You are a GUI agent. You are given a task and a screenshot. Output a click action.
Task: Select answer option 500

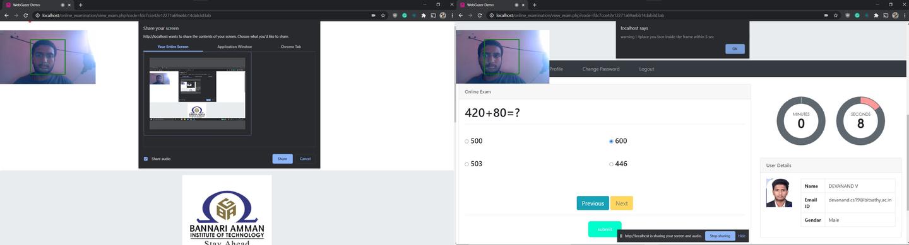(466, 141)
